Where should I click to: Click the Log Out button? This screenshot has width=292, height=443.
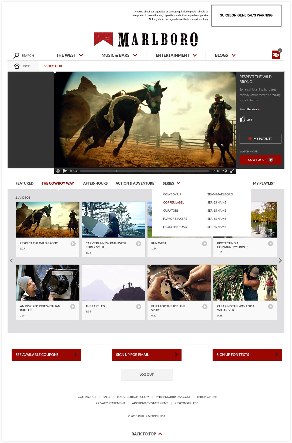coord(147,375)
